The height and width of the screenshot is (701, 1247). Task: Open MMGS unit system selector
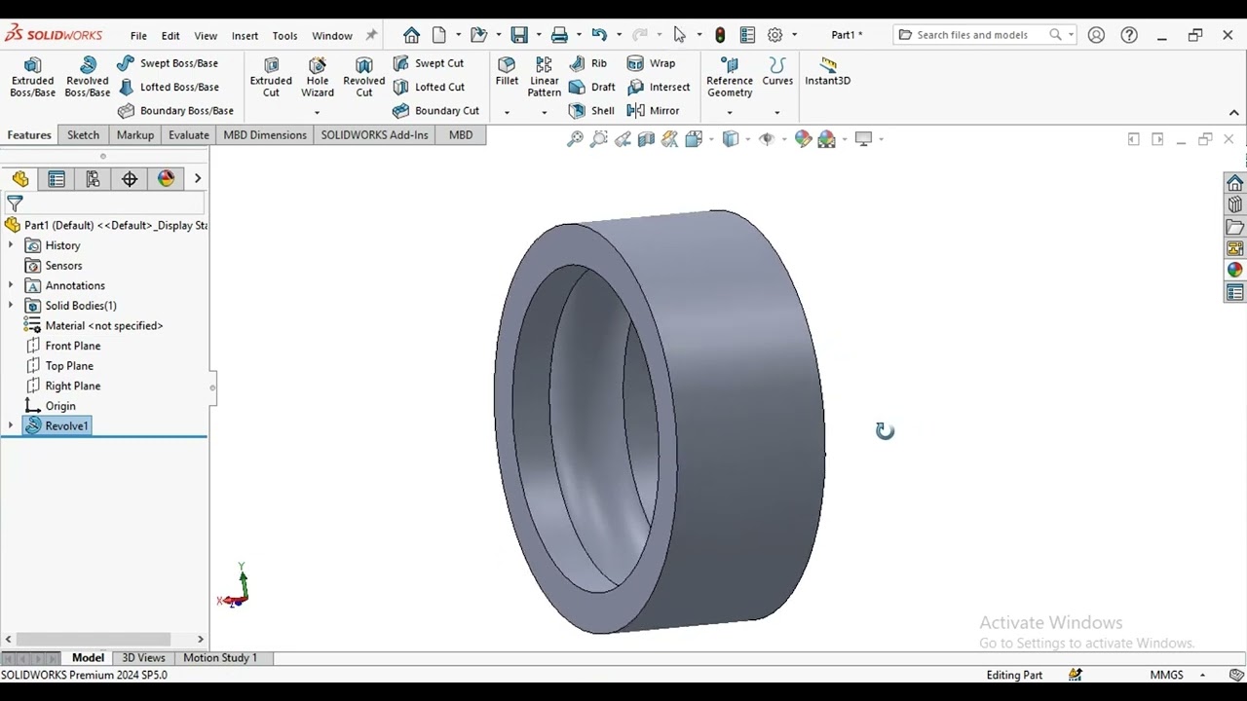(1177, 675)
